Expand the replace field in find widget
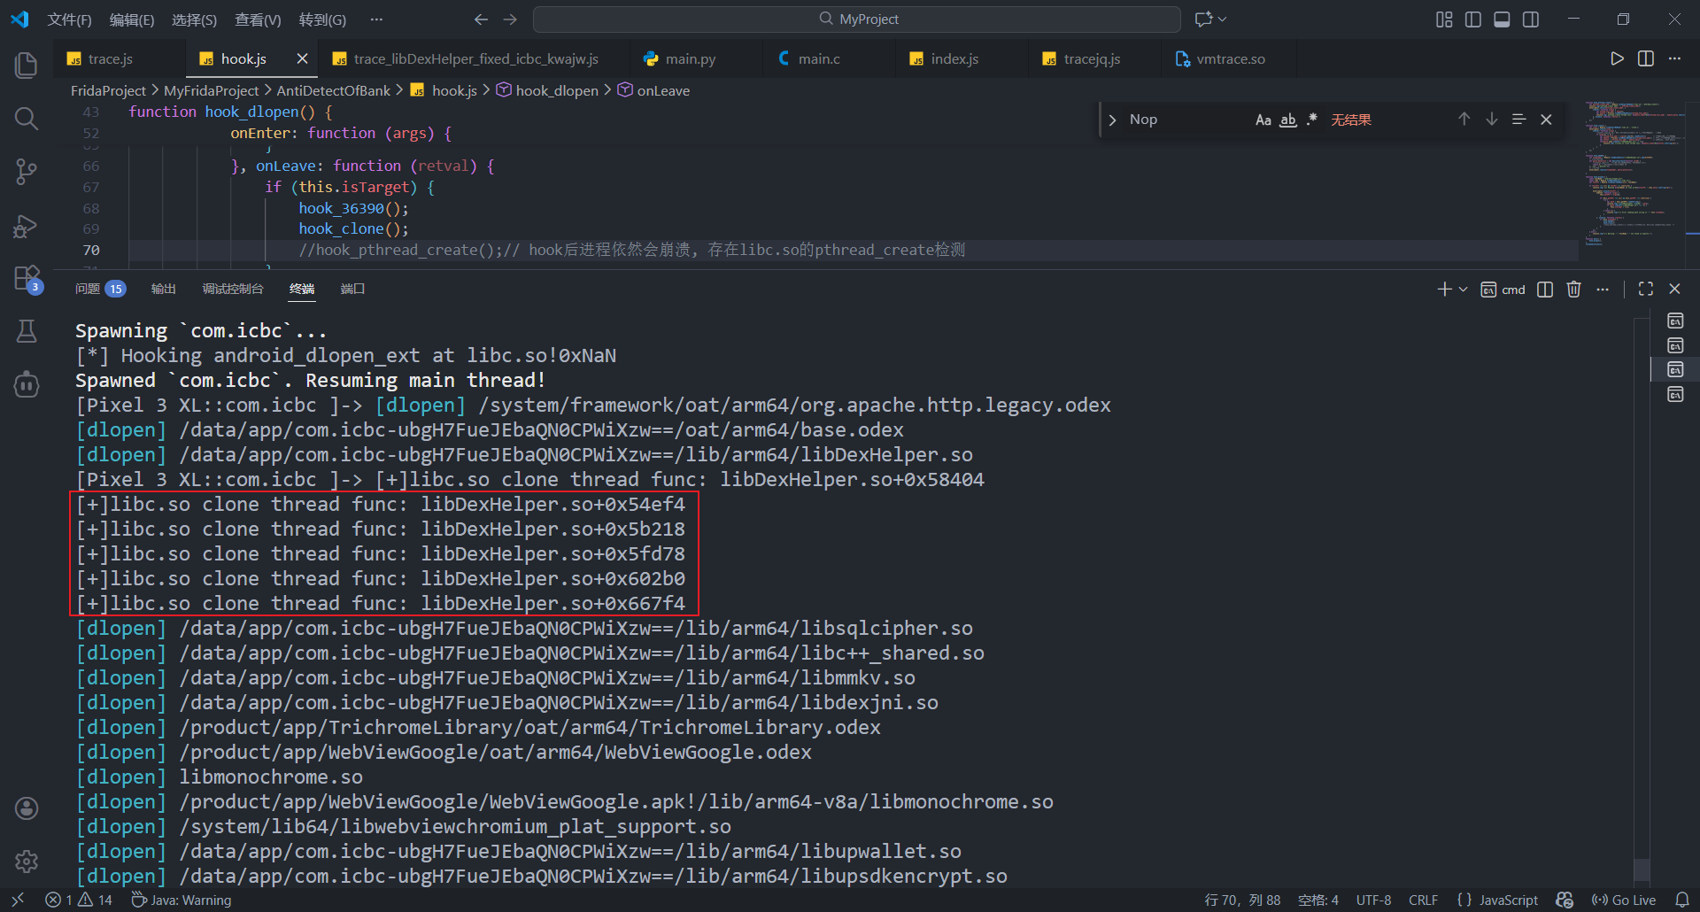 1112,120
